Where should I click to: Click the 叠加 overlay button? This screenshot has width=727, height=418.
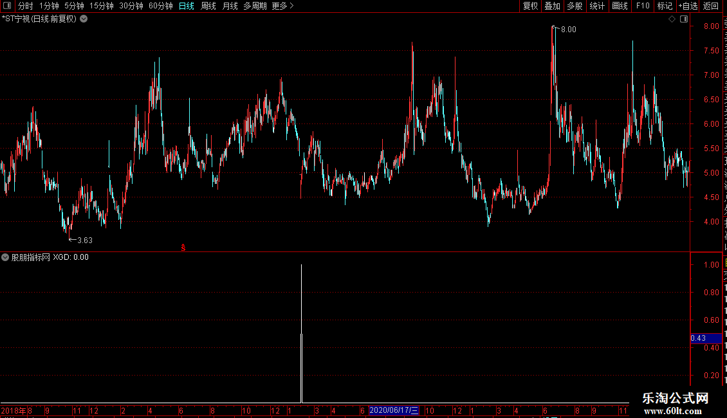552,6
